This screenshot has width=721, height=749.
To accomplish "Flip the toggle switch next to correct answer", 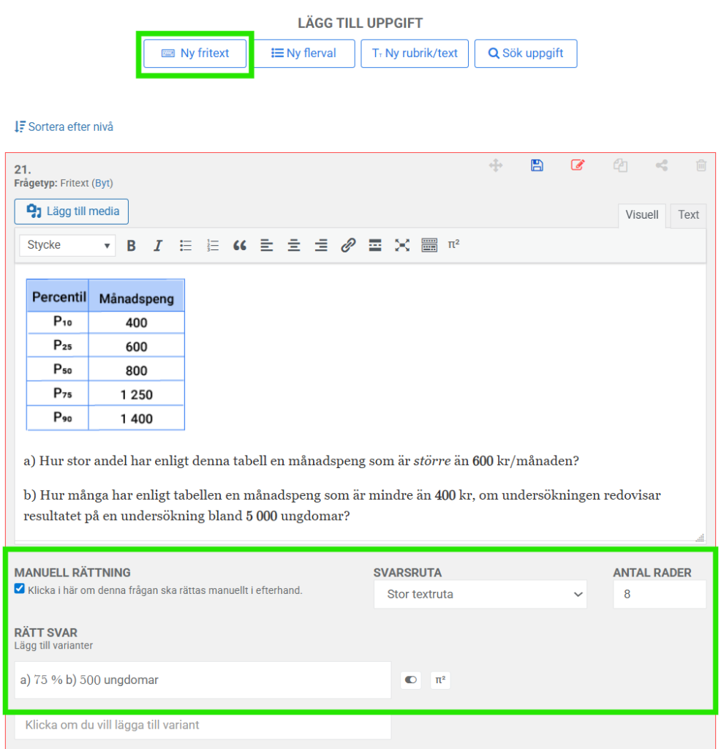I will point(411,680).
